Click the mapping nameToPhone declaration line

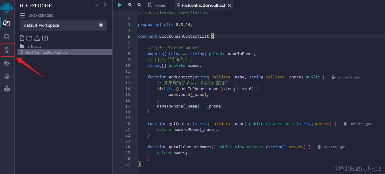pyautogui.click(x=202, y=54)
